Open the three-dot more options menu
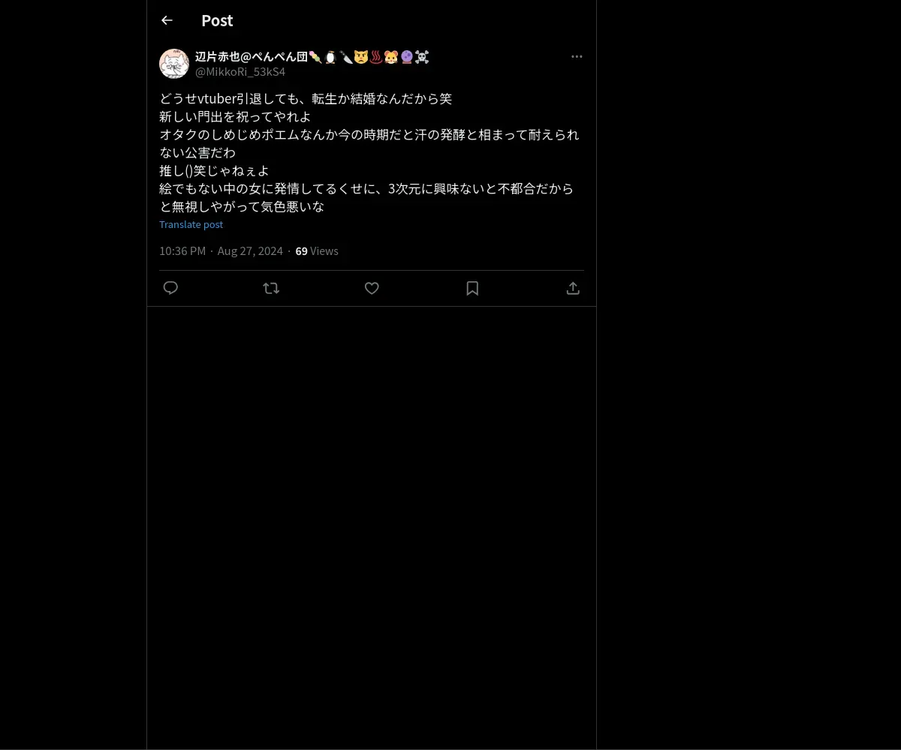Viewport: 901px width, 750px height. pos(577,56)
